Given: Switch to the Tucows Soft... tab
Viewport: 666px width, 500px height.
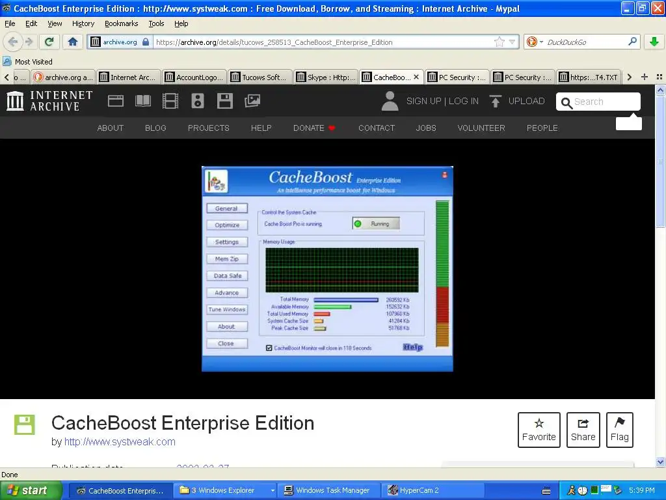Looking at the screenshot, I should pyautogui.click(x=260, y=77).
